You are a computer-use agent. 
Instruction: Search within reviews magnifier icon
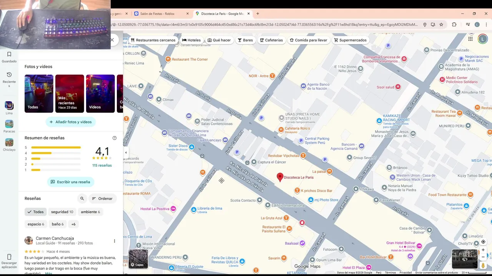point(82,199)
